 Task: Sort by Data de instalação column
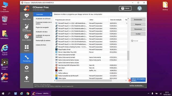pos(116,20)
